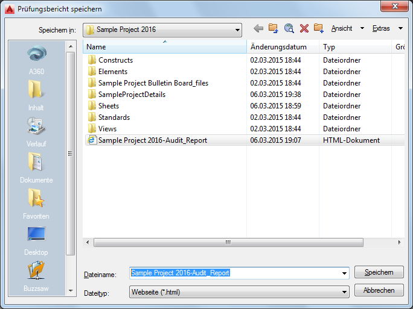The height and width of the screenshot is (309, 413).
Task: Click the red Delete icon
Action: point(304,28)
